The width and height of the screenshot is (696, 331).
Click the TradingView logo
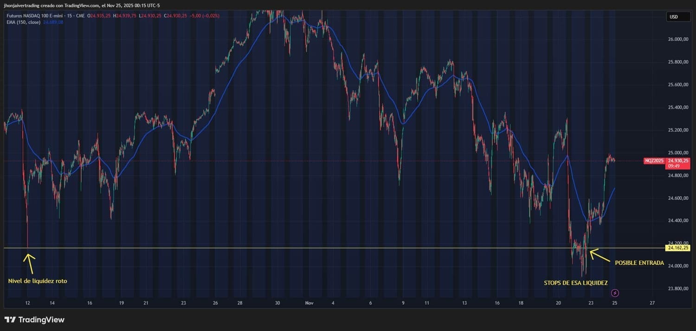(34, 319)
